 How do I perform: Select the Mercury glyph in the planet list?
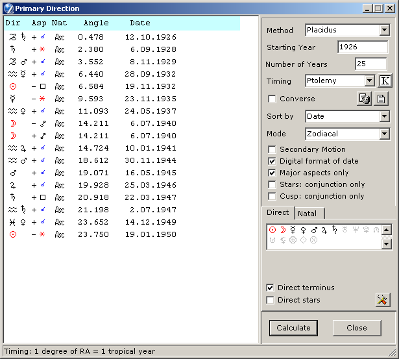tap(293, 230)
